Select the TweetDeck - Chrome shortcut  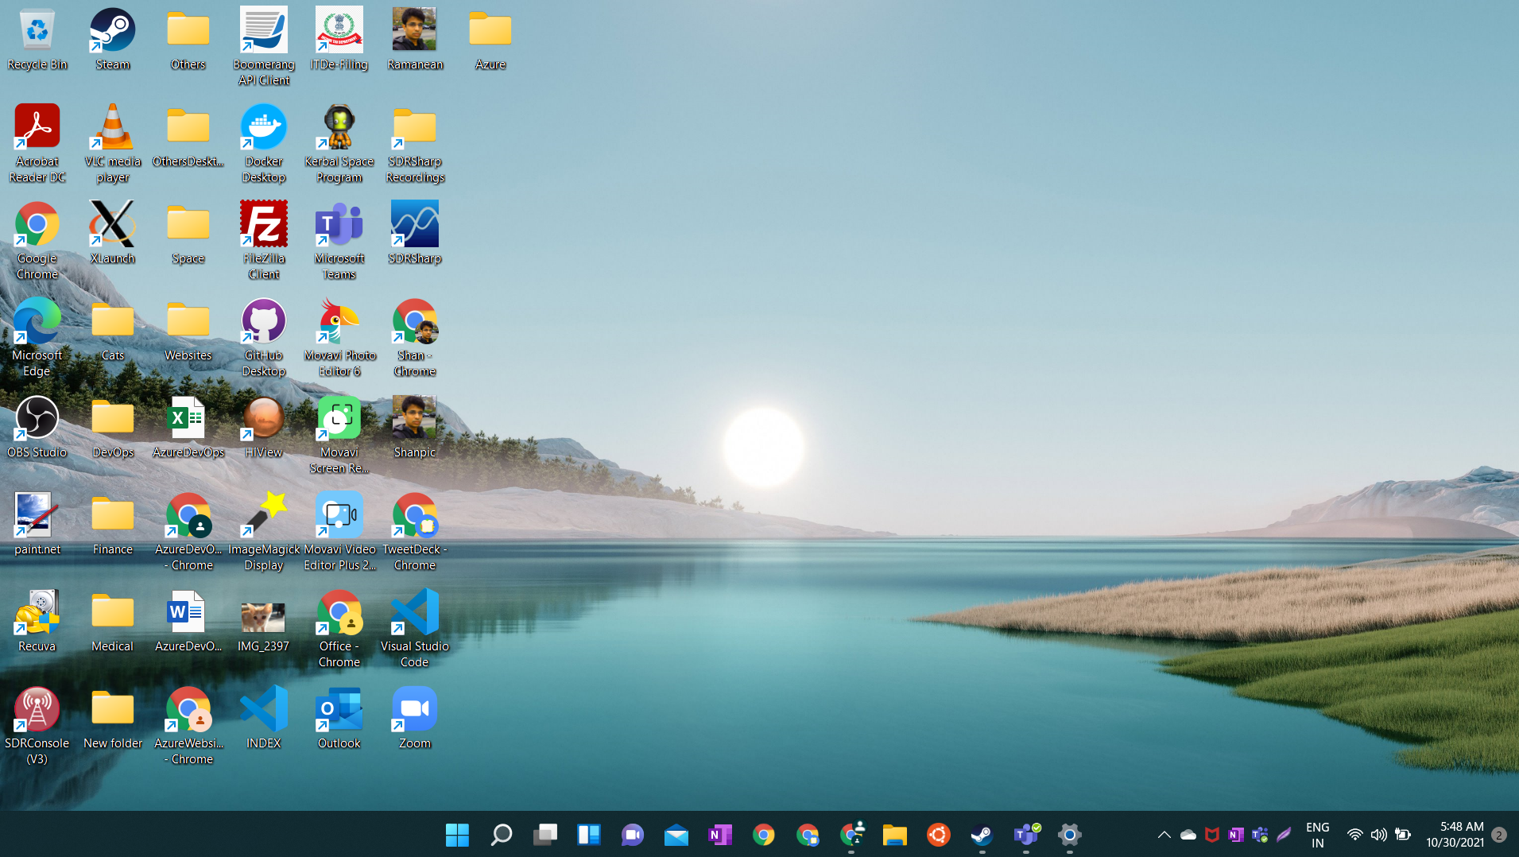[x=415, y=532]
